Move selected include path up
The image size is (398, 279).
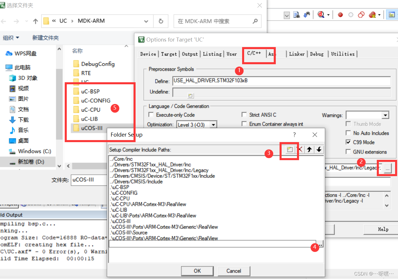(x=309, y=149)
